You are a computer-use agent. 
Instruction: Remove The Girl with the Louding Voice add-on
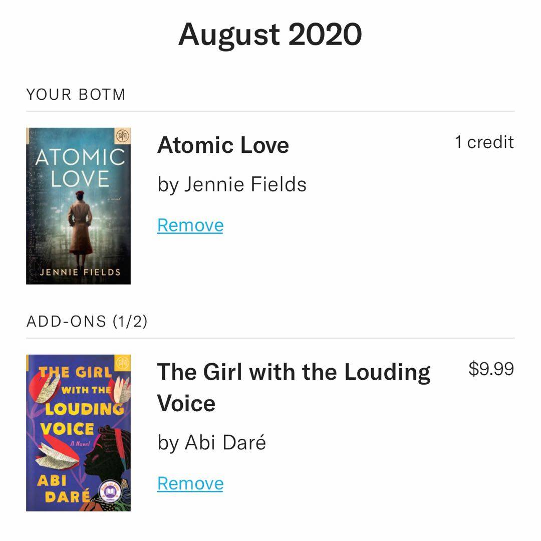coord(190,483)
